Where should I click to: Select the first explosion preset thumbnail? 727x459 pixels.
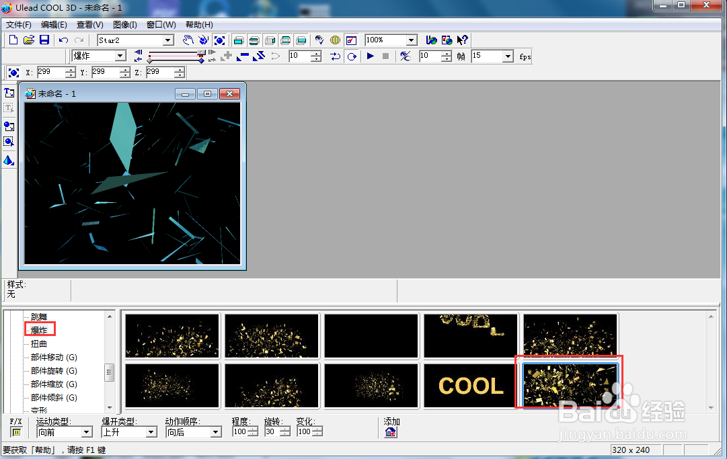pos(172,336)
